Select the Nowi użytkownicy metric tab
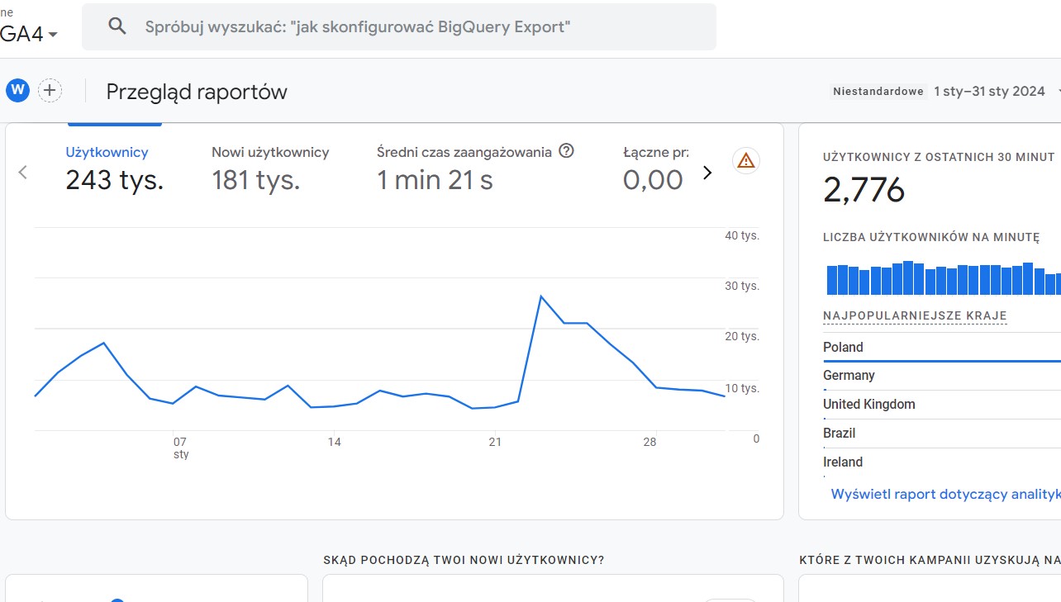 click(x=270, y=168)
